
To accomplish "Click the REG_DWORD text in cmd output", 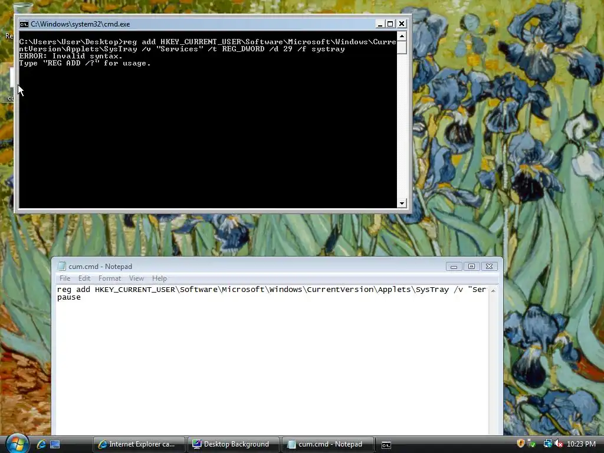I will tap(243, 49).
